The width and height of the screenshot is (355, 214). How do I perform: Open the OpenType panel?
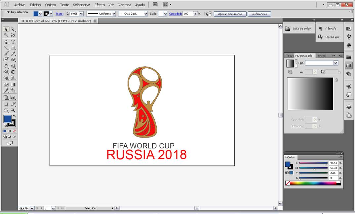click(329, 37)
